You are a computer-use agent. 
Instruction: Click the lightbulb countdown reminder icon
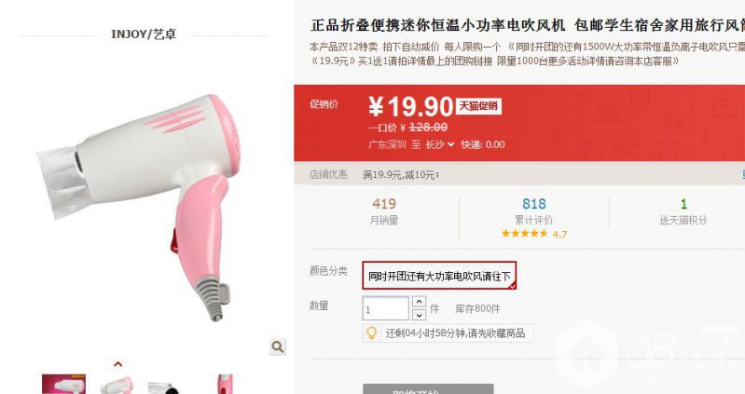(x=371, y=333)
